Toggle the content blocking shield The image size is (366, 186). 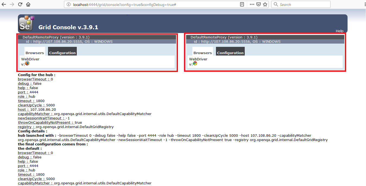click(259, 4)
